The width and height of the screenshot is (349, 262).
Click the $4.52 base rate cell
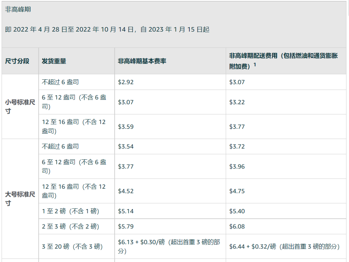tap(126, 191)
